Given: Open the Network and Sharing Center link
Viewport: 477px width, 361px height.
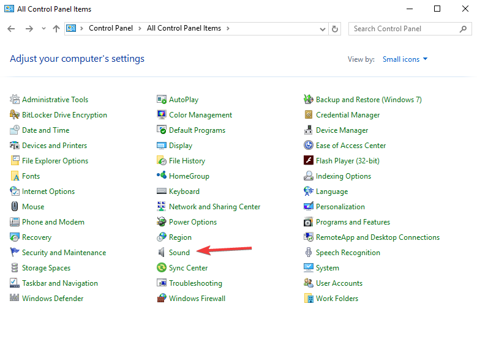Looking at the screenshot, I should [x=214, y=207].
